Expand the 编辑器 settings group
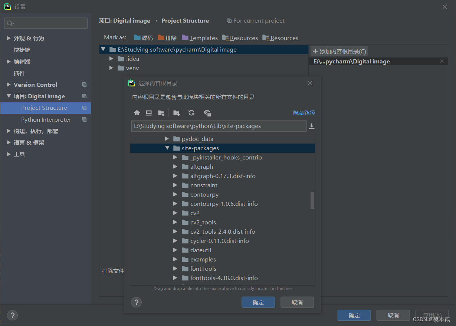The image size is (456, 326). click(x=9, y=62)
